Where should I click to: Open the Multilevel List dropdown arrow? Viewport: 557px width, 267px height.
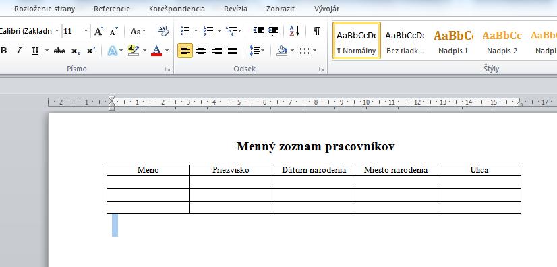coord(240,31)
